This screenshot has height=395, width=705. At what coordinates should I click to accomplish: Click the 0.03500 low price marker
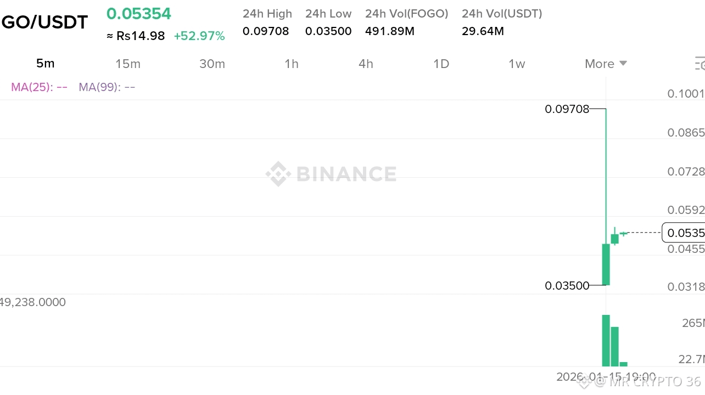pyautogui.click(x=567, y=285)
